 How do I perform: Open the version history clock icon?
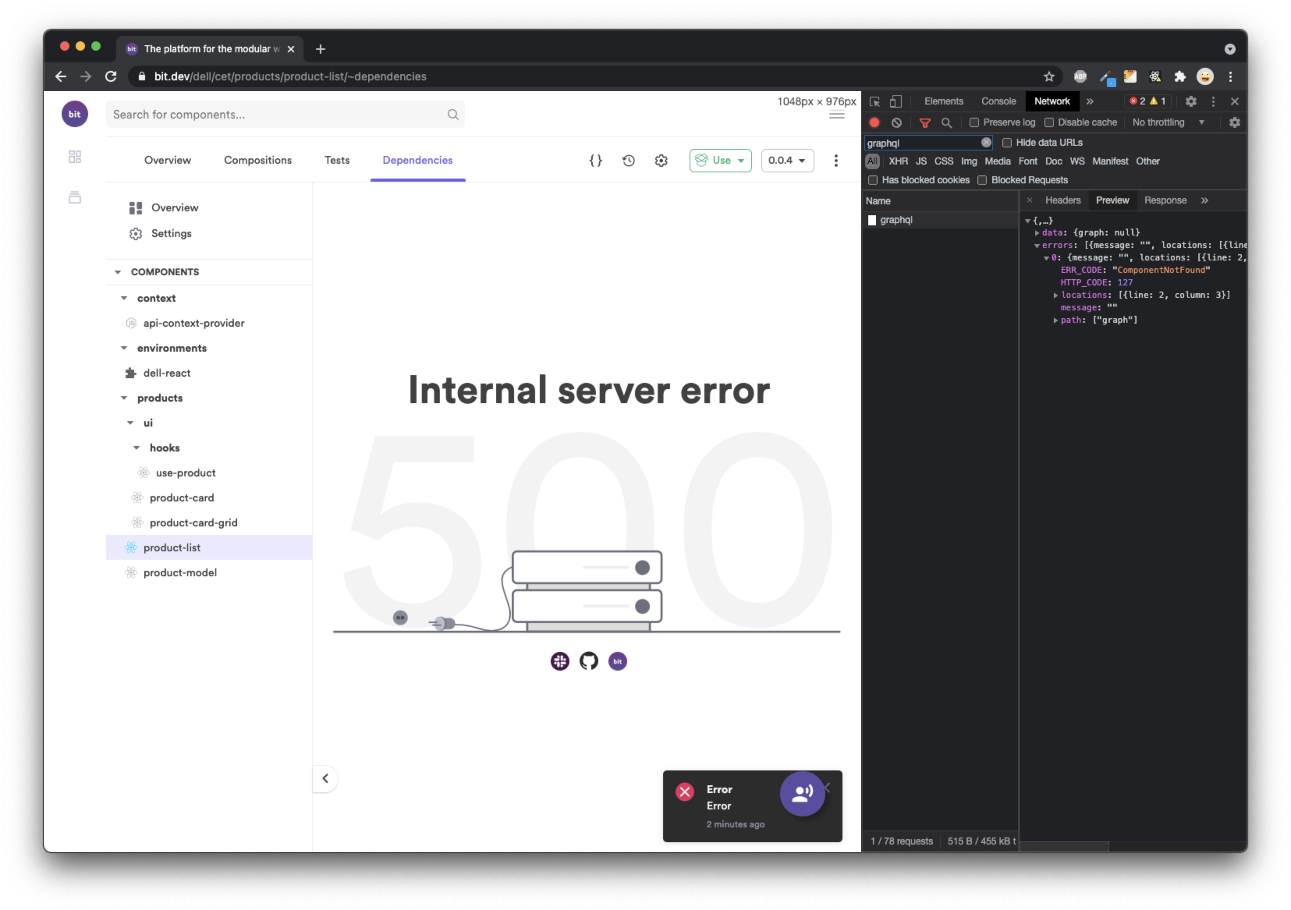pos(629,161)
